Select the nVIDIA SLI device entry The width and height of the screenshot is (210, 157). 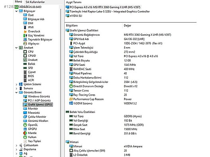click(x=74, y=16)
